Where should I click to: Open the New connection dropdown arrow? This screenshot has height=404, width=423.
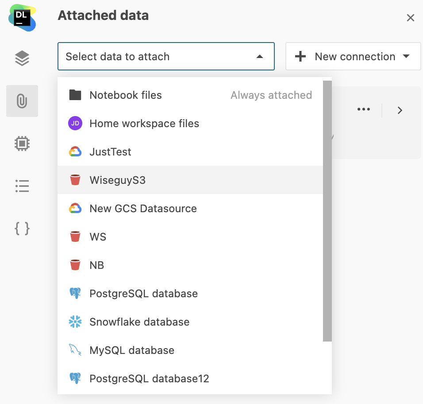click(x=406, y=56)
